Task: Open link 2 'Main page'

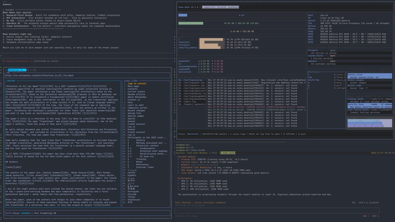Action: [x=133, y=86]
